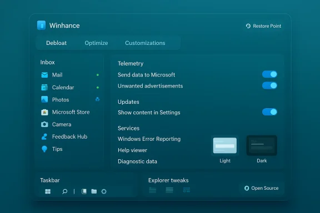Click the Unwanted advertisements label
Viewport: 320px width, 213px height.
[x=150, y=86]
